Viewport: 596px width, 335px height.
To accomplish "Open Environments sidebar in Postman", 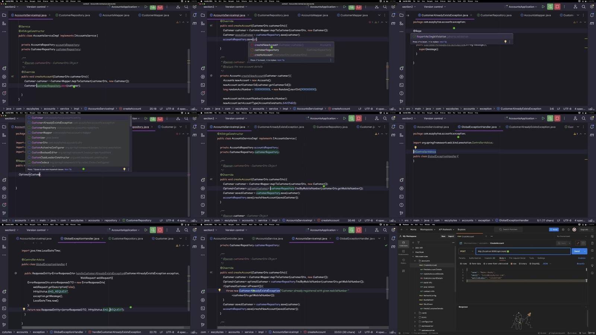I will coord(403,253).
